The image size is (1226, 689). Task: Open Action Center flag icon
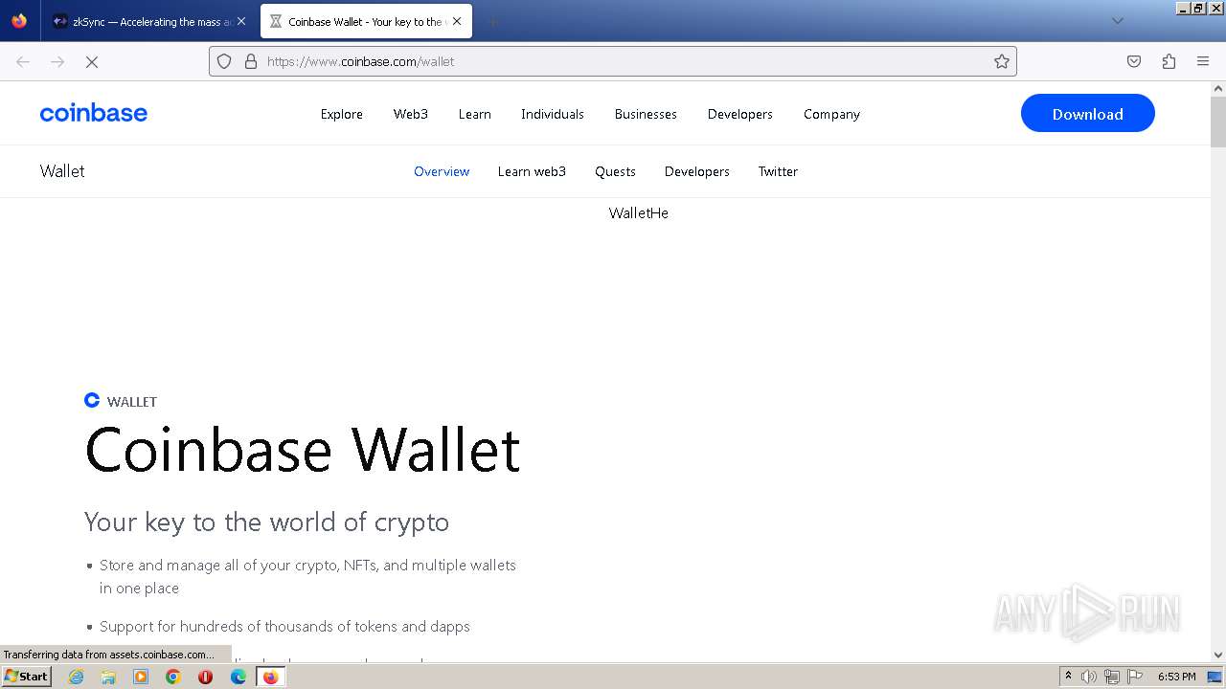(1135, 677)
